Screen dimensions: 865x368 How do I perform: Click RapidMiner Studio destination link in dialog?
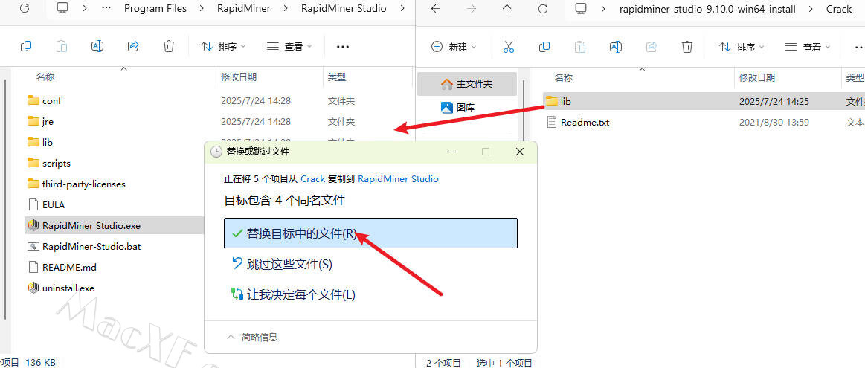pyautogui.click(x=399, y=178)
